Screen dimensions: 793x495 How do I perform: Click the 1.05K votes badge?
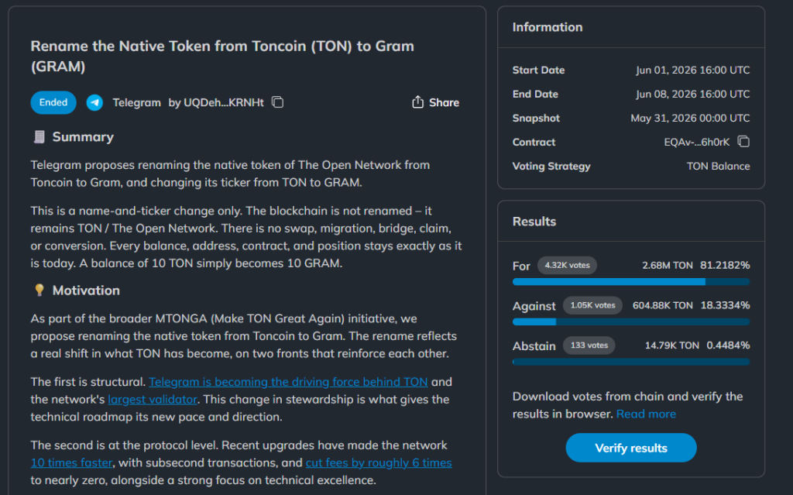point(592,305)
